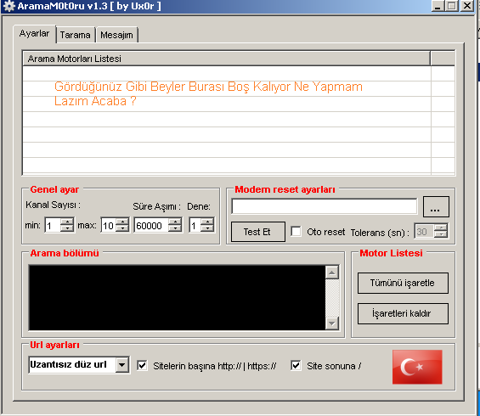The image size is (480, 416).
Task: Increase the Süre Aşımı timeout value
Action: coord(175,222)
